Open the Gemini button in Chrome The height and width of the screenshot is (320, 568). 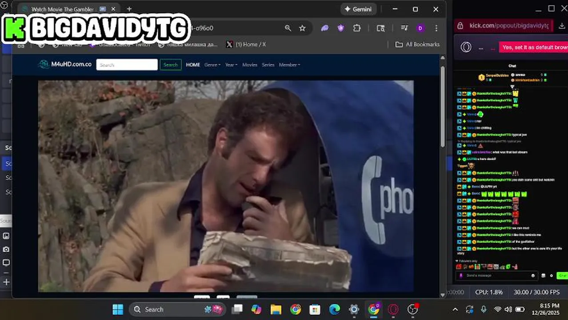click(359, 9)
